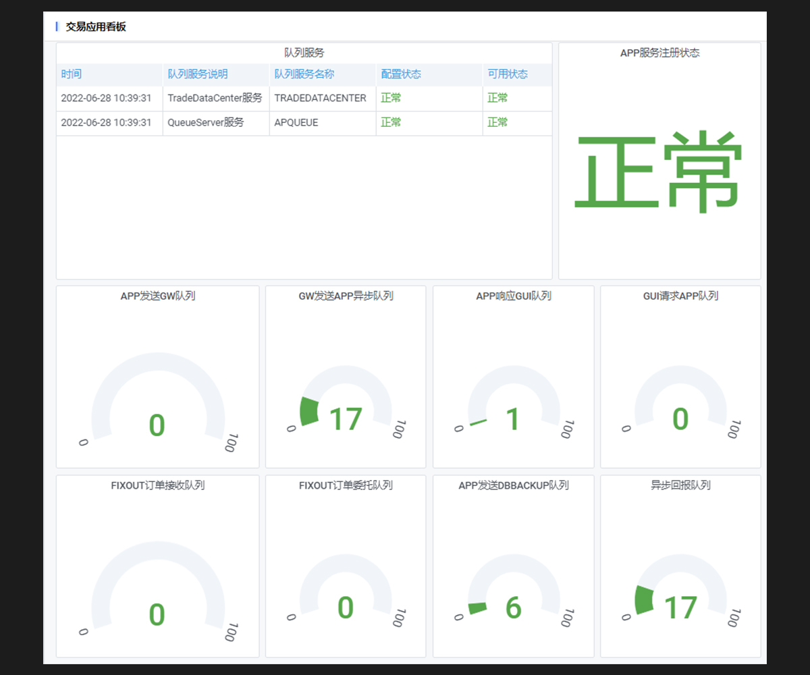Viewport: 810px width, 675px height.
Task: Select the APP服务注册状态 panel title
Action: coord(659,53)
